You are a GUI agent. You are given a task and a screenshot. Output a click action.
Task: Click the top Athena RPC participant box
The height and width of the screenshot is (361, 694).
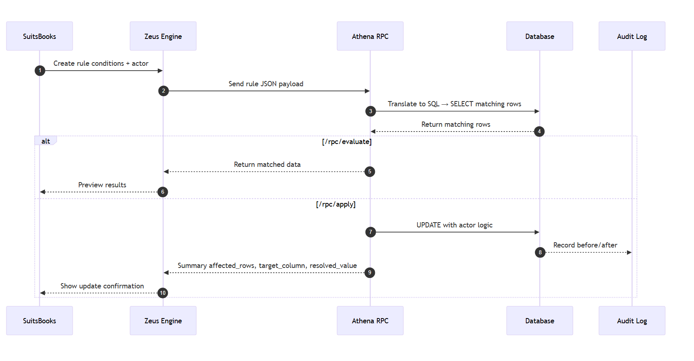pos(370,36)
